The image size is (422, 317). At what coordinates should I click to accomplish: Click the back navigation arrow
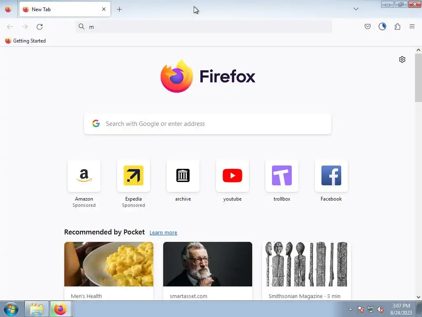[10, 27]
